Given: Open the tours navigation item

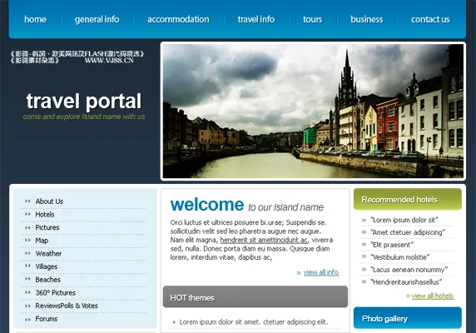Looking at the screenshot, I should (312, 19).
